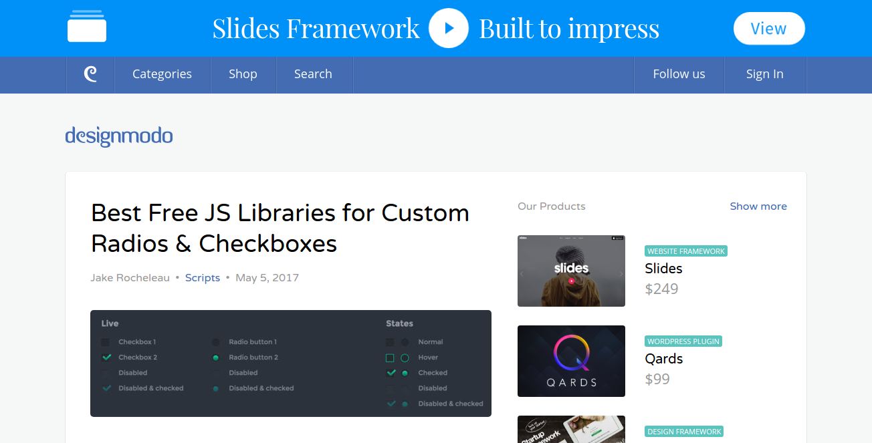
Task: Click the Our Products heading
Action: point(552,206)
